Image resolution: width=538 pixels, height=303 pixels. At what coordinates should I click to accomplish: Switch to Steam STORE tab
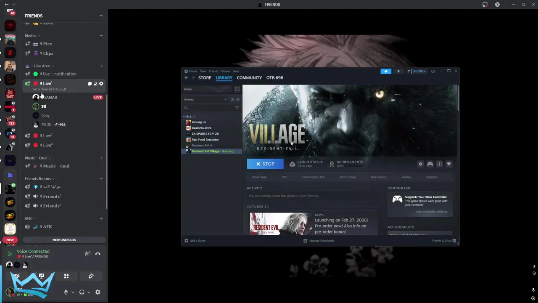205,78
